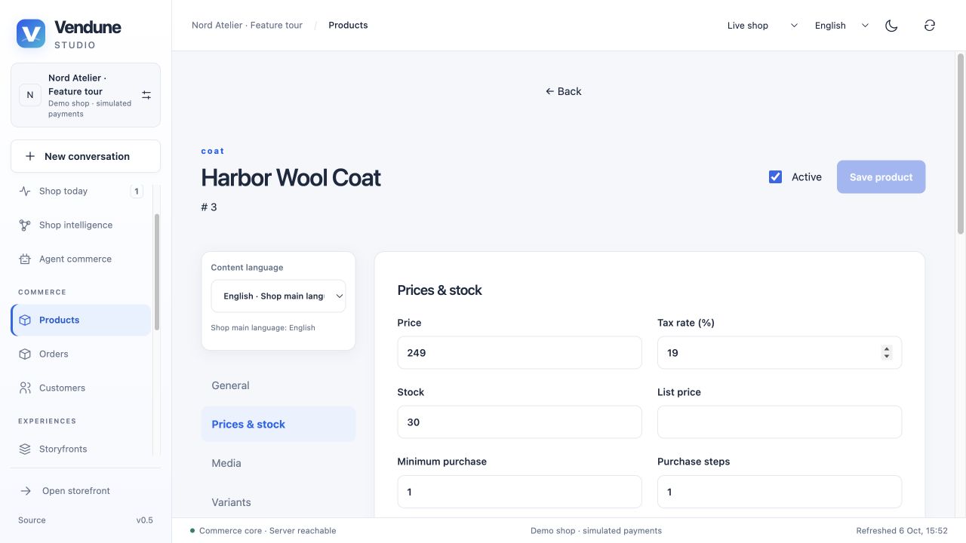Image resolution: width=966 pixels, height=543 pixels.
Task: Click the Storyfronts layers icon
Action: coord(25,449)
